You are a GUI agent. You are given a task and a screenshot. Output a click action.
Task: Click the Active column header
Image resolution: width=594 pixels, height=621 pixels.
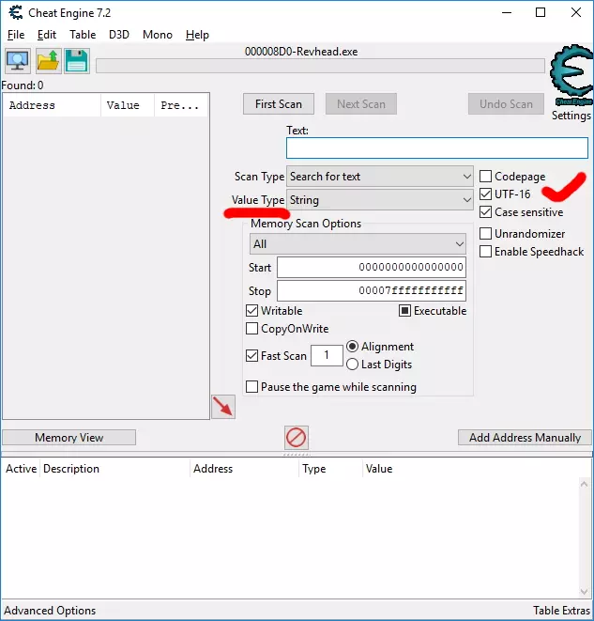point(21,469)
